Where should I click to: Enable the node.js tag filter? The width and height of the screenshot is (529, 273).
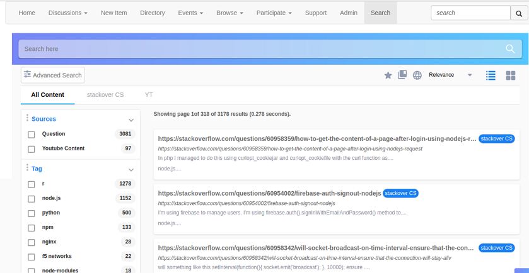(32, 199)
